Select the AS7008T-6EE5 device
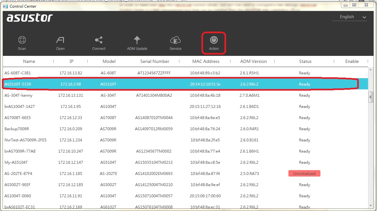377x211 pixels. 18,117
